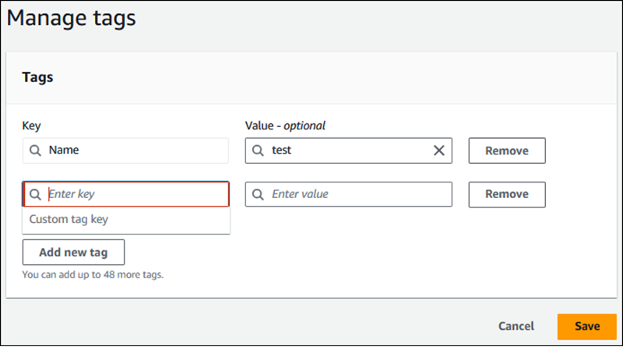Remove the empty second tag row
Viewport: 623px width, 347px height.
click(506, 194)
